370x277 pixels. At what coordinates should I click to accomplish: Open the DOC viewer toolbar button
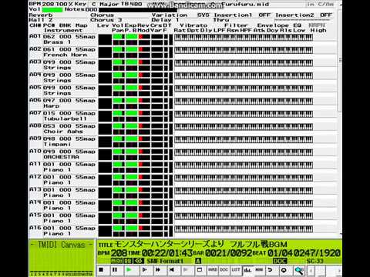coord(224,270)
